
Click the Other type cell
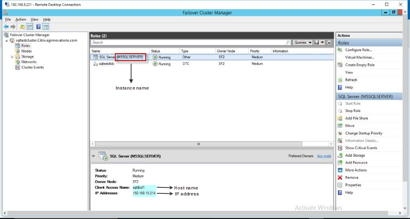[187, 57]
